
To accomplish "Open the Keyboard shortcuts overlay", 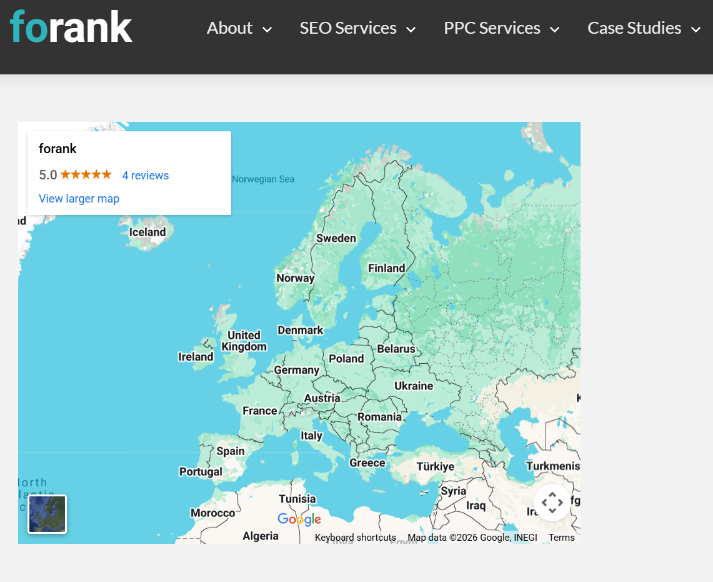I will pyautogui.click(x=355, y=537).
